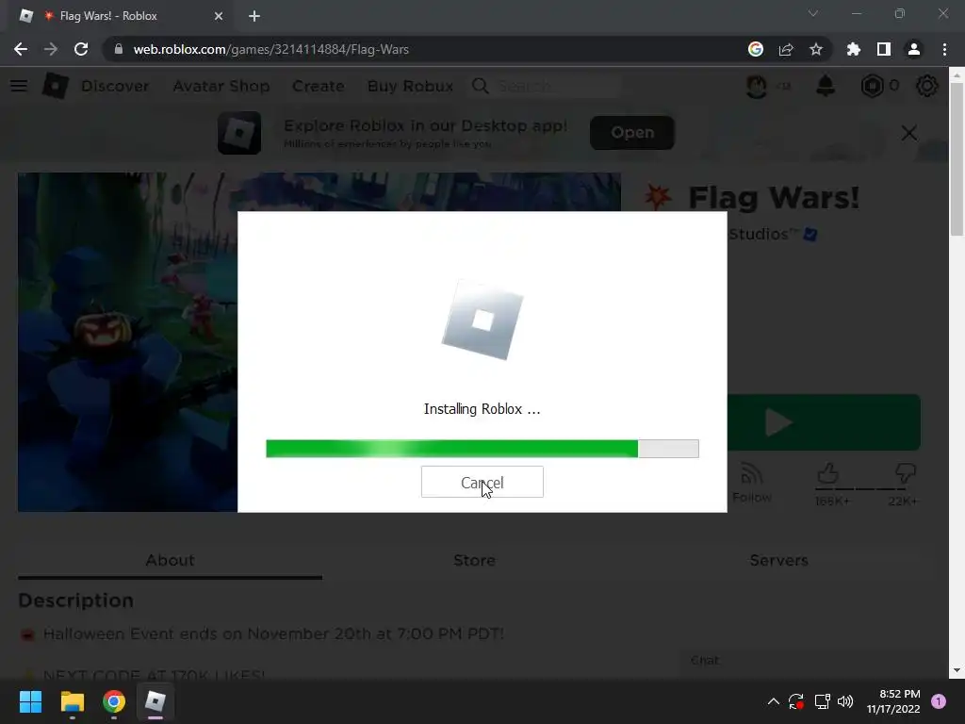Open Roblox notifications bell
Viewport: 965px width, 724px height.
pos(826,86)
